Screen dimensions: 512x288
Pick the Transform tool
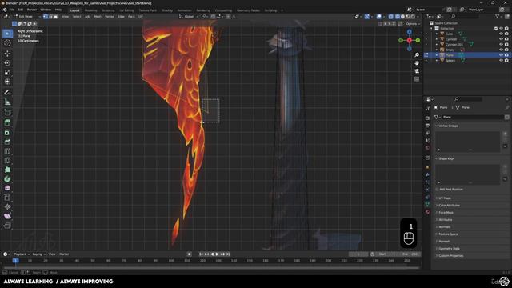(7, 82)
